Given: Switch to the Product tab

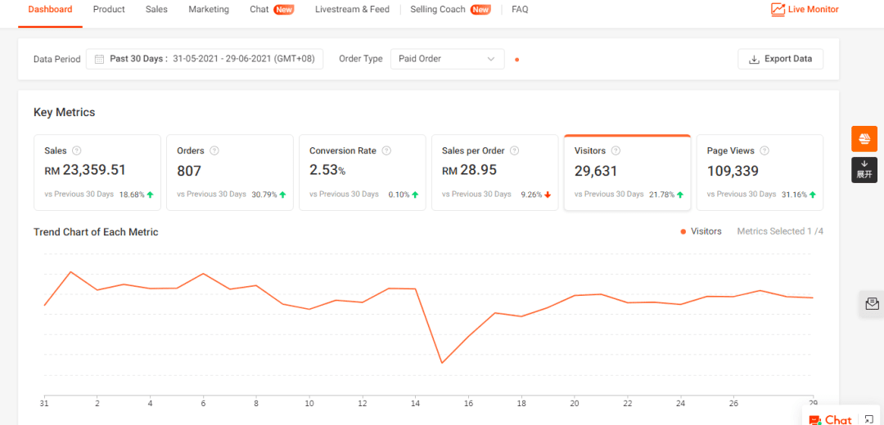Looking at the screenshot, I should click(x=109, y=10).
